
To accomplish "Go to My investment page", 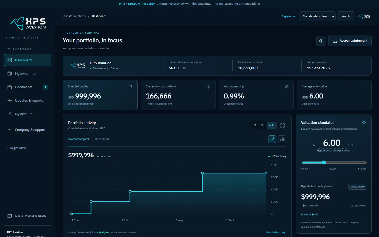I will pos(28,73).
